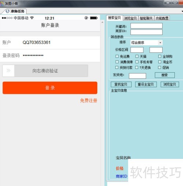Click the 中国移动 carrier text
Image resolution: width=183 pixels, height=186 pixels.
[21, 18]
